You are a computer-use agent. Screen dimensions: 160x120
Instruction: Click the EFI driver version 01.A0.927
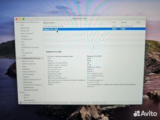pos(91,78)
